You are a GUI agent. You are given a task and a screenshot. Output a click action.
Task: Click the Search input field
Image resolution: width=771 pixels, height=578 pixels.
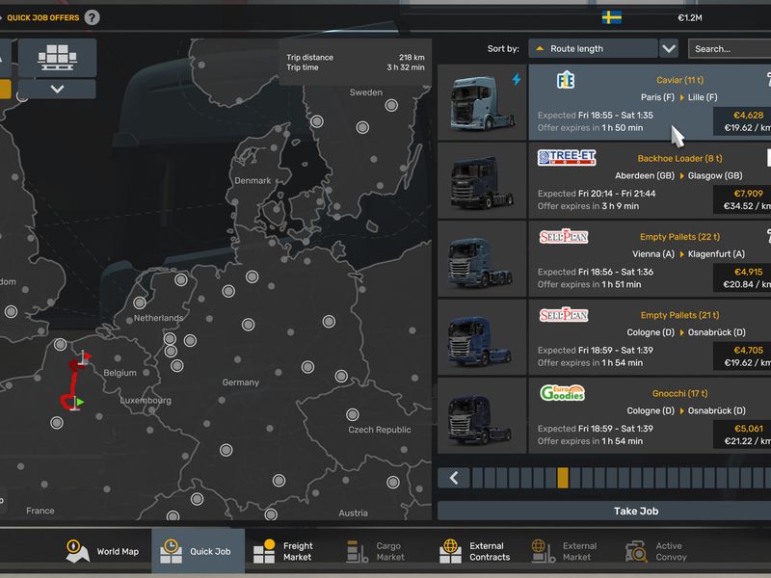(730, 49)
